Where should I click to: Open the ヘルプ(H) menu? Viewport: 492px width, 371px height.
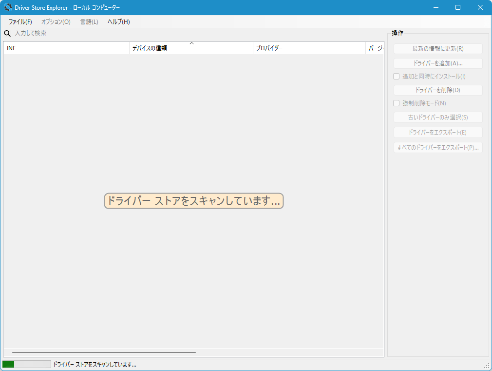click(118, 21)
